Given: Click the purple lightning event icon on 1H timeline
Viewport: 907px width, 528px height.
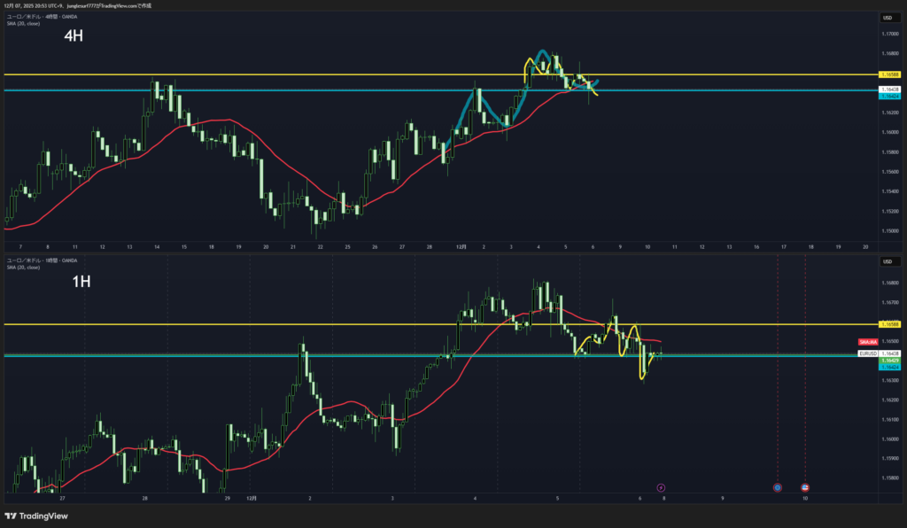Looking at the screenshot, I should (x=661, y=487).
